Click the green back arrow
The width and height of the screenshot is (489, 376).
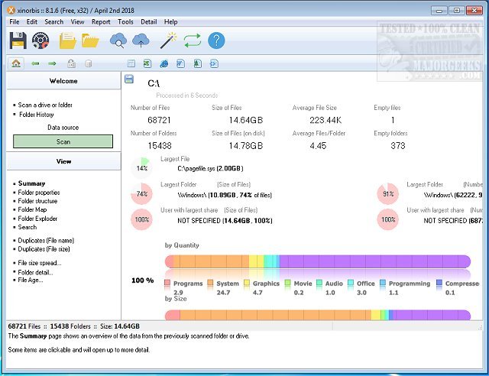pyautogui.click(x=35, y=63)
